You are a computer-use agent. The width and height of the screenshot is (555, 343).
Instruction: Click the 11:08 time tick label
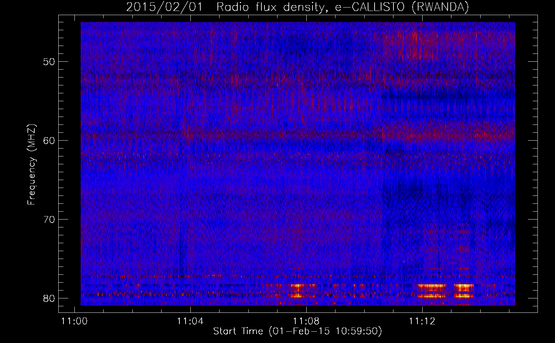306,321
